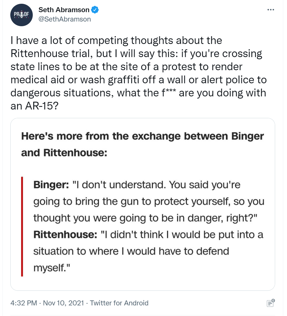The height and width of the screenshot is (316, 287).
Task: Open Seth Abramson's PROOF profile avatar
Action: point(21,15)
